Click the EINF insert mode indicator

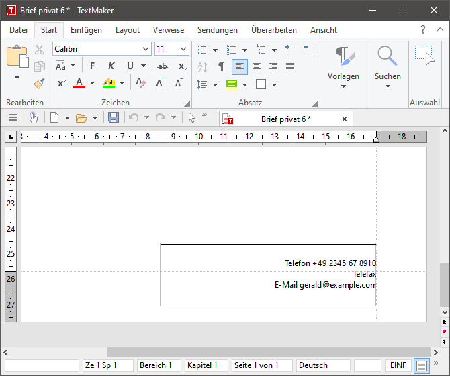tap(398, 365)
